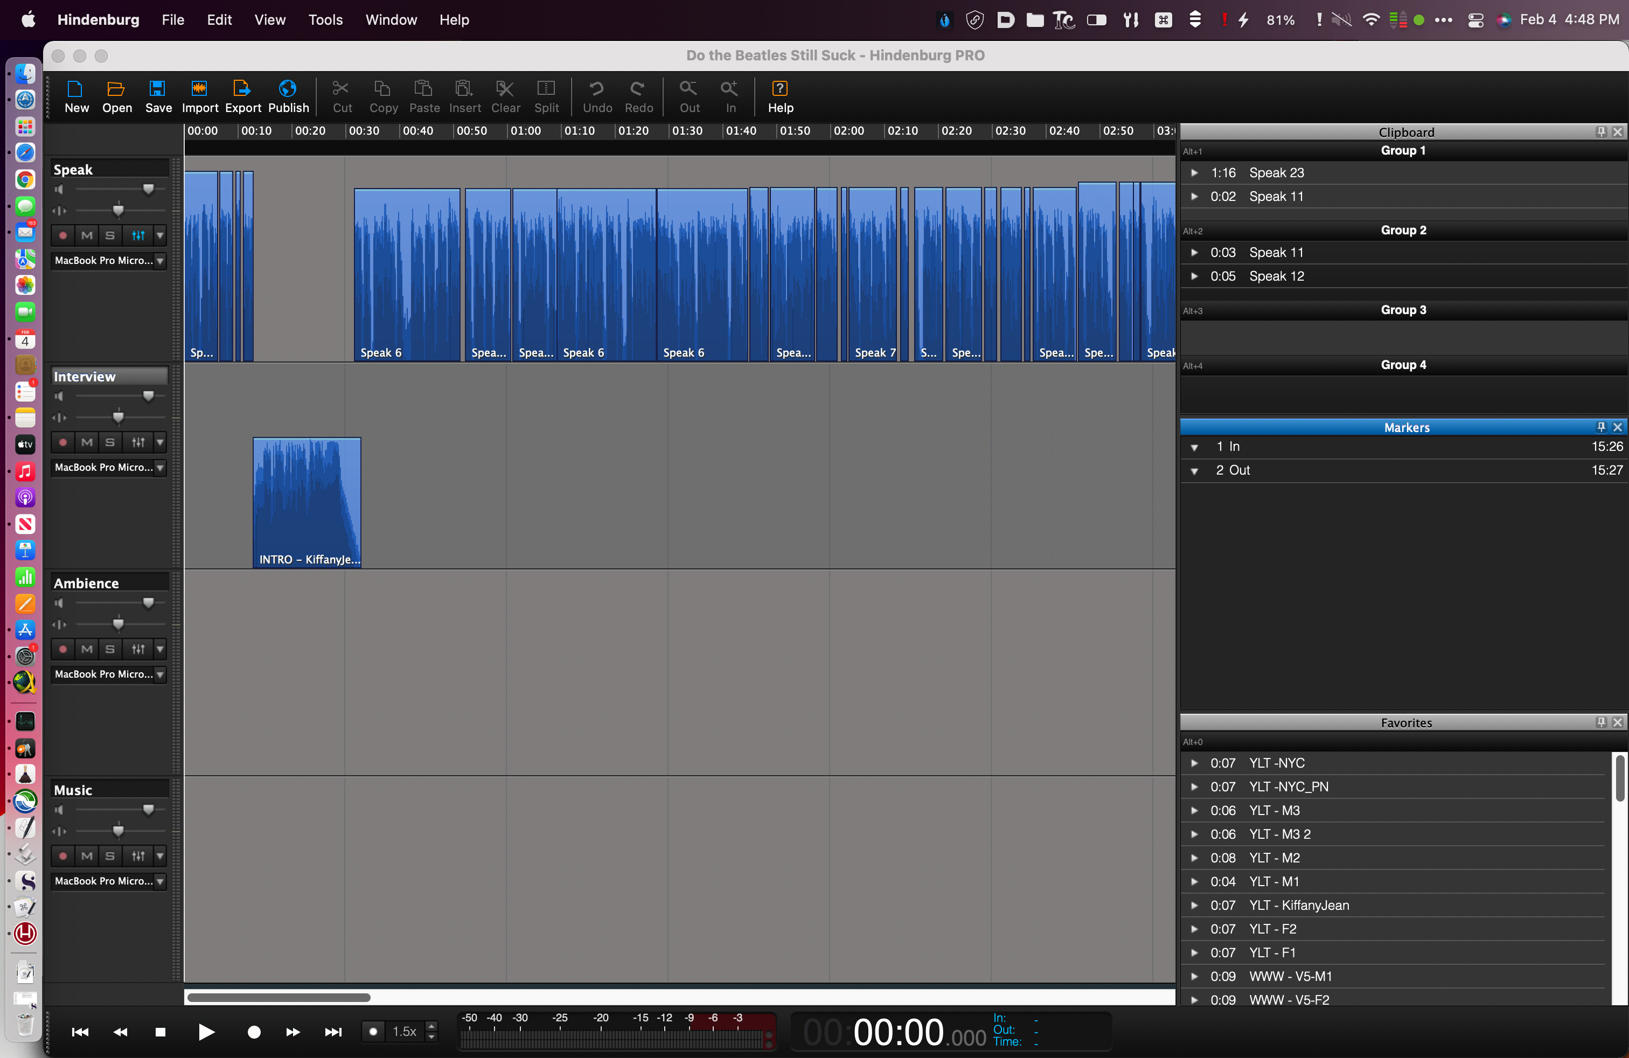Select the Speak 7 clip

click(872, 274)
